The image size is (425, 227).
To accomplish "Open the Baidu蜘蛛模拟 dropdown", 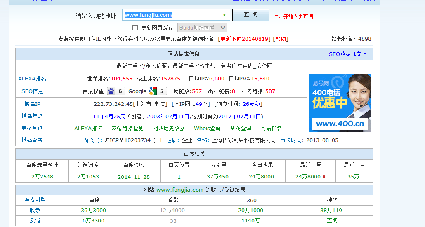I will pos(202,28).
